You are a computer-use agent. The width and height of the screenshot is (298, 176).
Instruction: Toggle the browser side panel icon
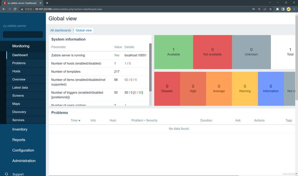click(283, 9)
